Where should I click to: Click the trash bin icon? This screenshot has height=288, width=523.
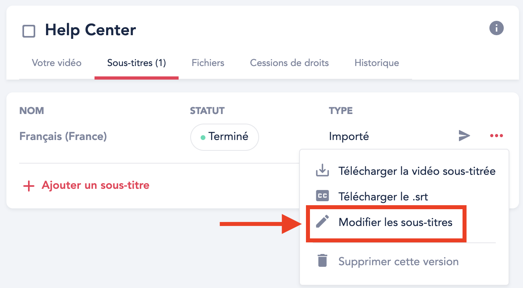tap(322, 261)
